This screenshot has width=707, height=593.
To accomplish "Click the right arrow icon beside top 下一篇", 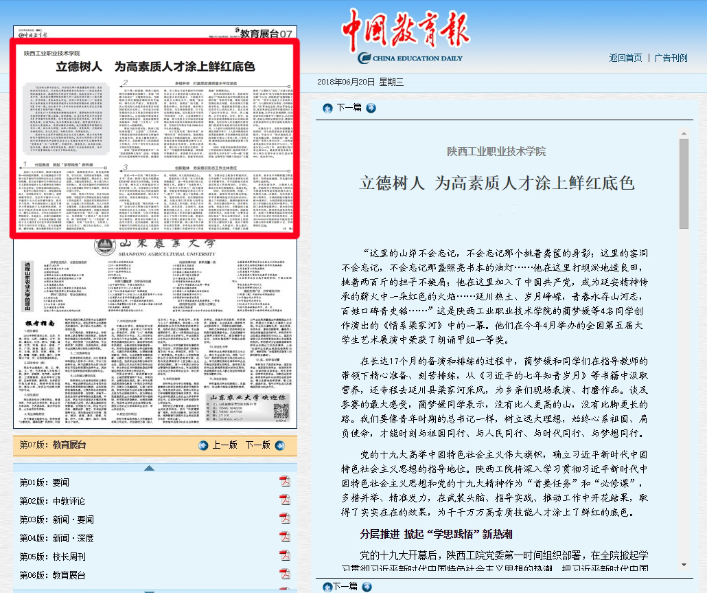I will [371, 108].
